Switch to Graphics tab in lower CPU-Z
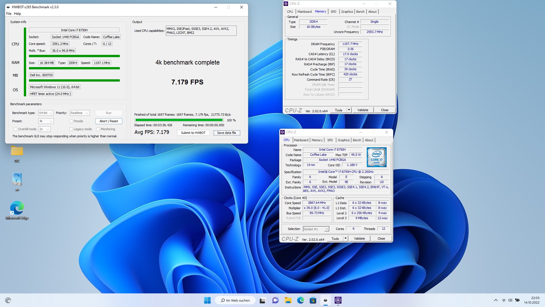This screenshot has height=307, width=545. pos(343,140)
